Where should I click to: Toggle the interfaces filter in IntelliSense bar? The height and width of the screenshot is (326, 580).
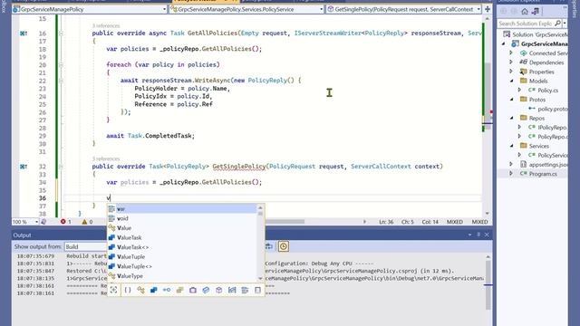[167, 290]
